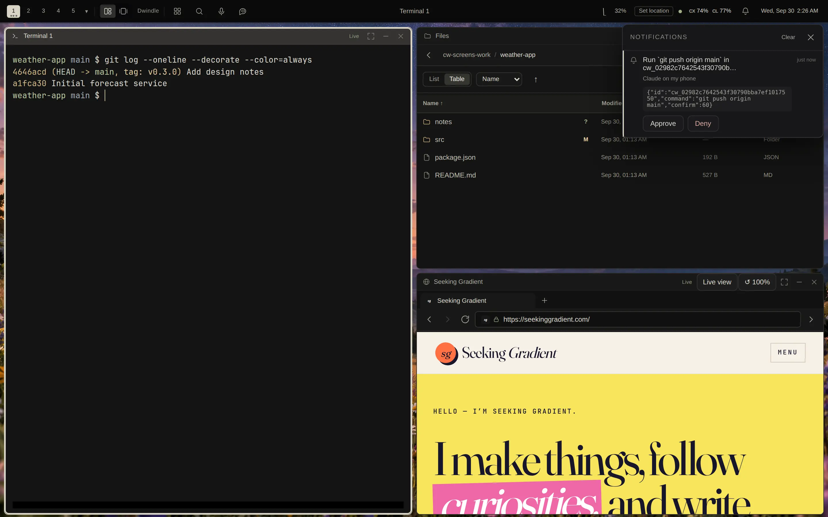The image size is (828, 517).
Task: Reload the Seeking Gradient browser page
Action: [465, 319]
